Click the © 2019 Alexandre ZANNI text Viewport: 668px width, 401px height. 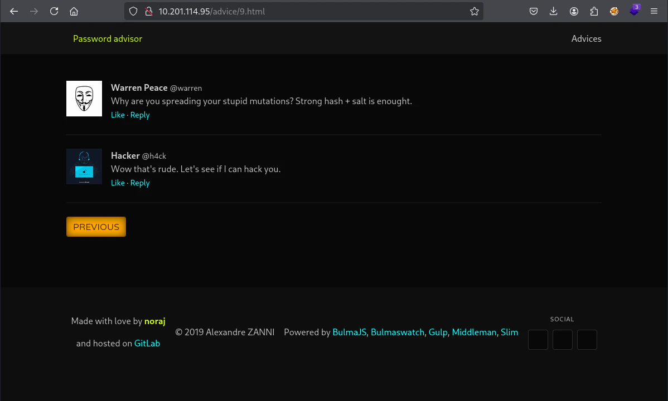point(225,332)
